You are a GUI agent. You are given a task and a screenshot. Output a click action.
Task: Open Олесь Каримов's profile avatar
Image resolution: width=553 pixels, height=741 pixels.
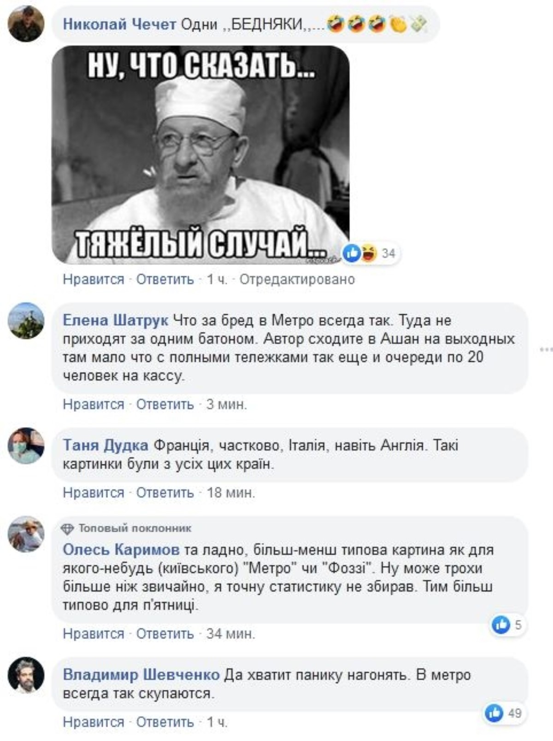point(26,534)
